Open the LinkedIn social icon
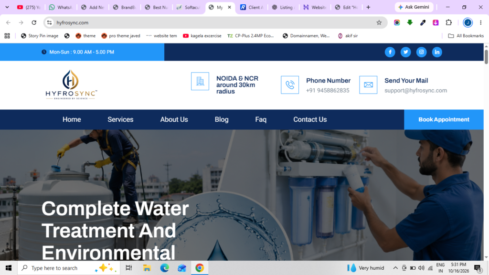 [x=437, y=52]
